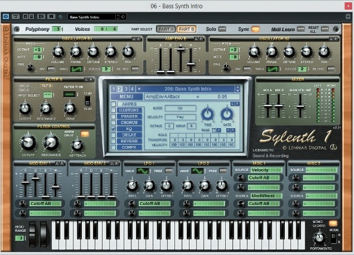The height and width of the screenshot is (255, 354).
Task: Toggle the plugin power button in host toolbar
Action: [5, 17]
